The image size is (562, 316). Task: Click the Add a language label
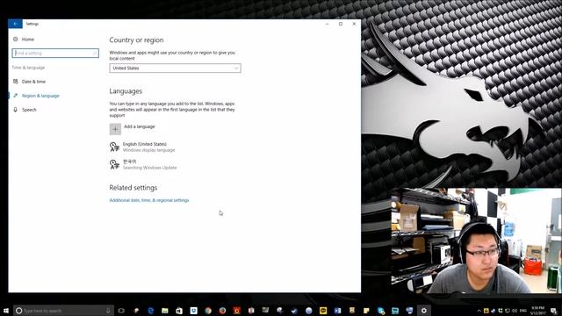coord(140,126)
